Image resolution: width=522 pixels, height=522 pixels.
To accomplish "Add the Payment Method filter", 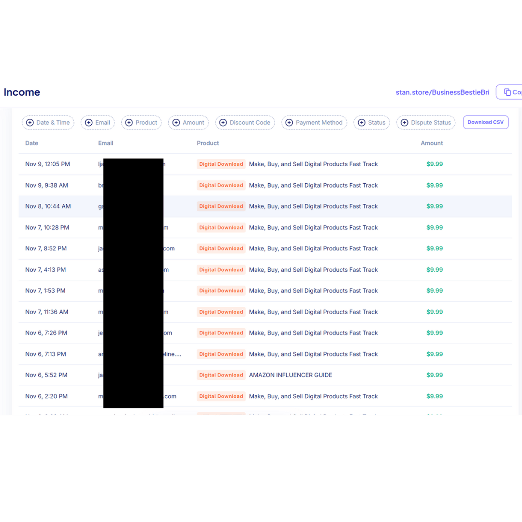I will (x=315, y=123).
